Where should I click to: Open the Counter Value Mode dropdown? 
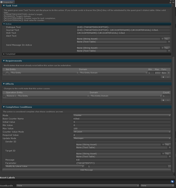click(122, 132)
